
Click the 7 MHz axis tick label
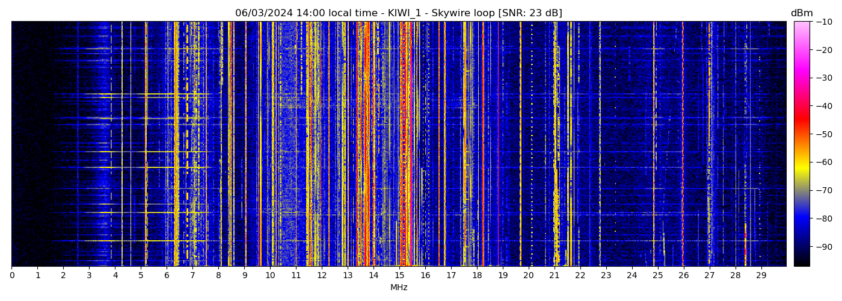(192, 275)
